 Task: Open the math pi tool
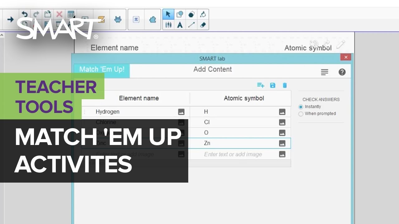click(136, 19)
